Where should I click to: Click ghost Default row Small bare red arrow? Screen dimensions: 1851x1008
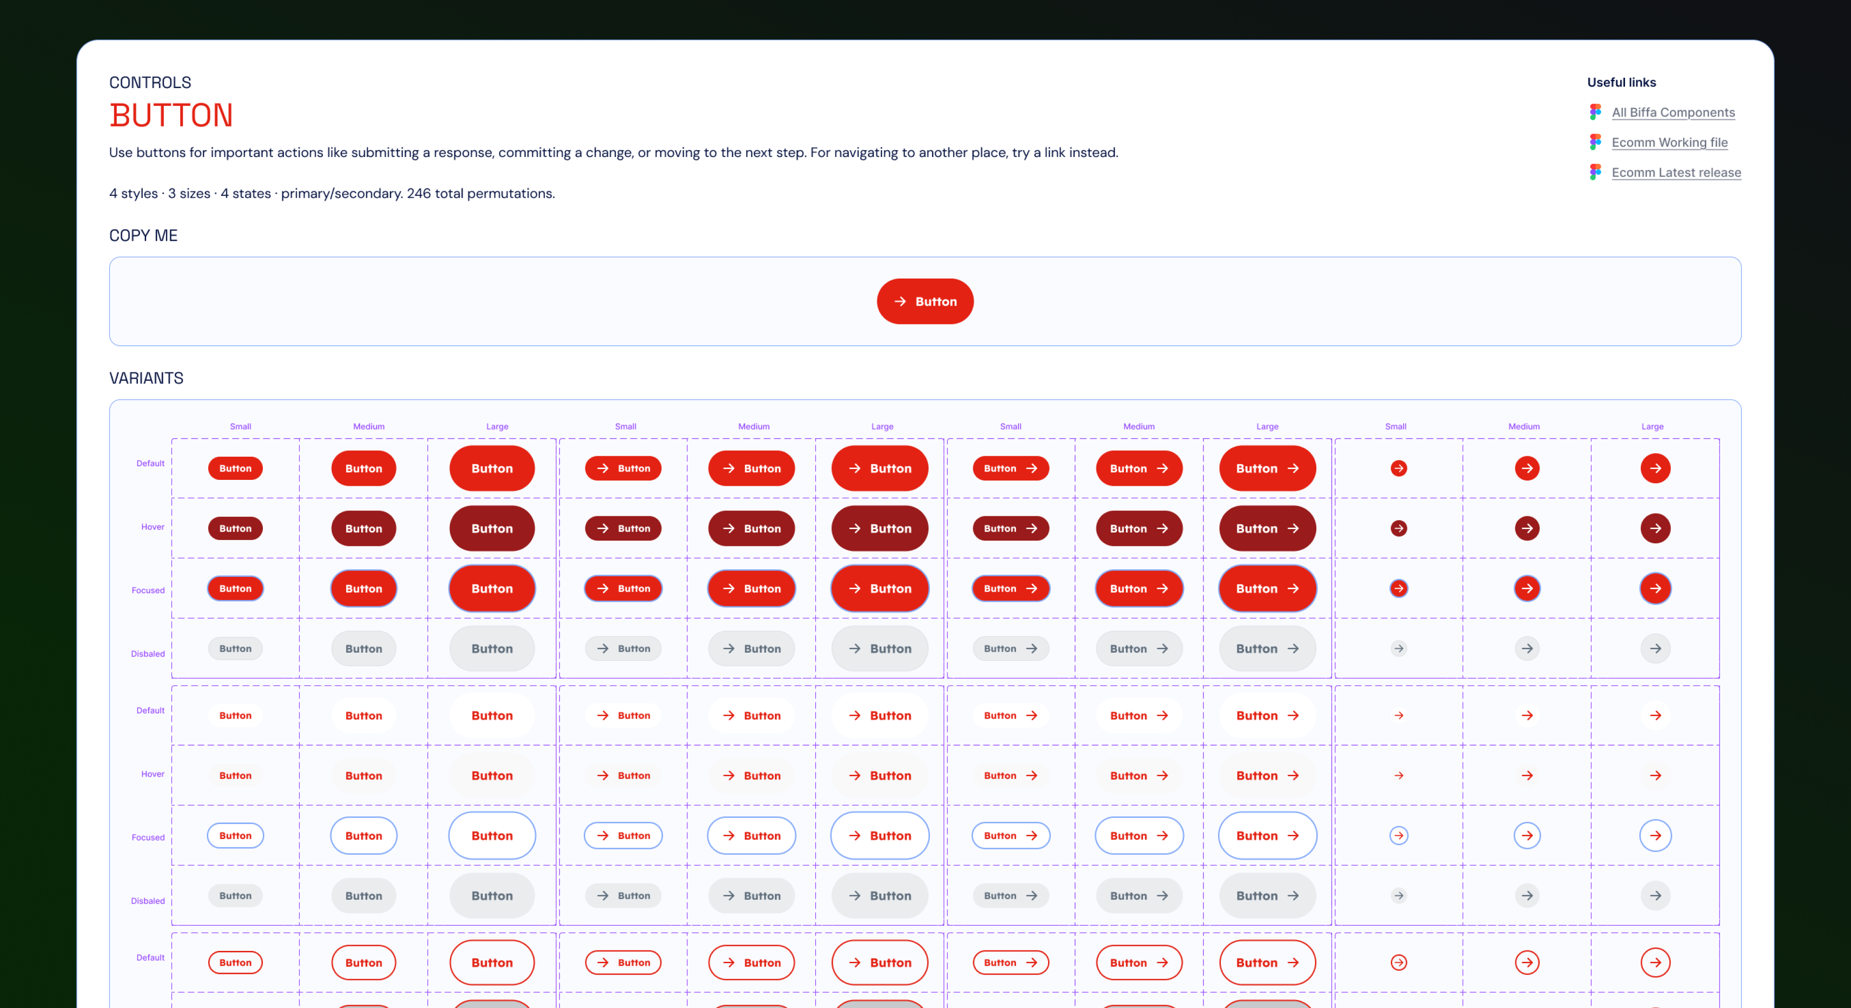[x=1398, y=716]
